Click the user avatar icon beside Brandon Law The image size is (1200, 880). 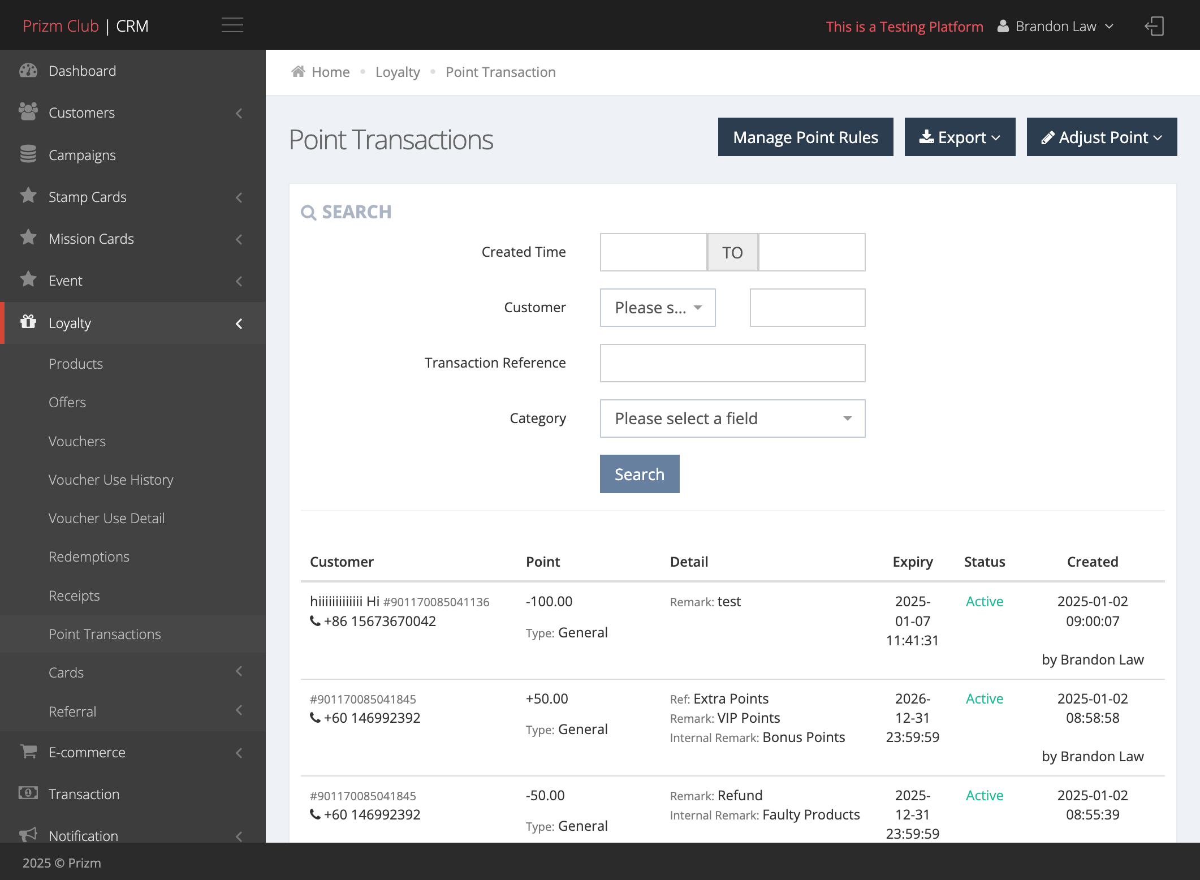(x=1003, y=26)
